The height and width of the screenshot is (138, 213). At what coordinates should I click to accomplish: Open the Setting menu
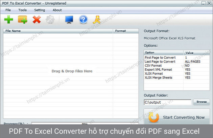point(40,10)
